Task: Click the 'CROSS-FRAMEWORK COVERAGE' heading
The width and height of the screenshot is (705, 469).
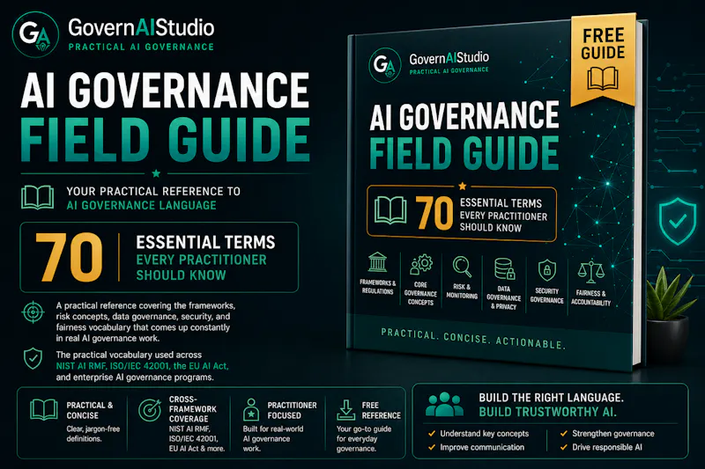Action: click(193, 409)
